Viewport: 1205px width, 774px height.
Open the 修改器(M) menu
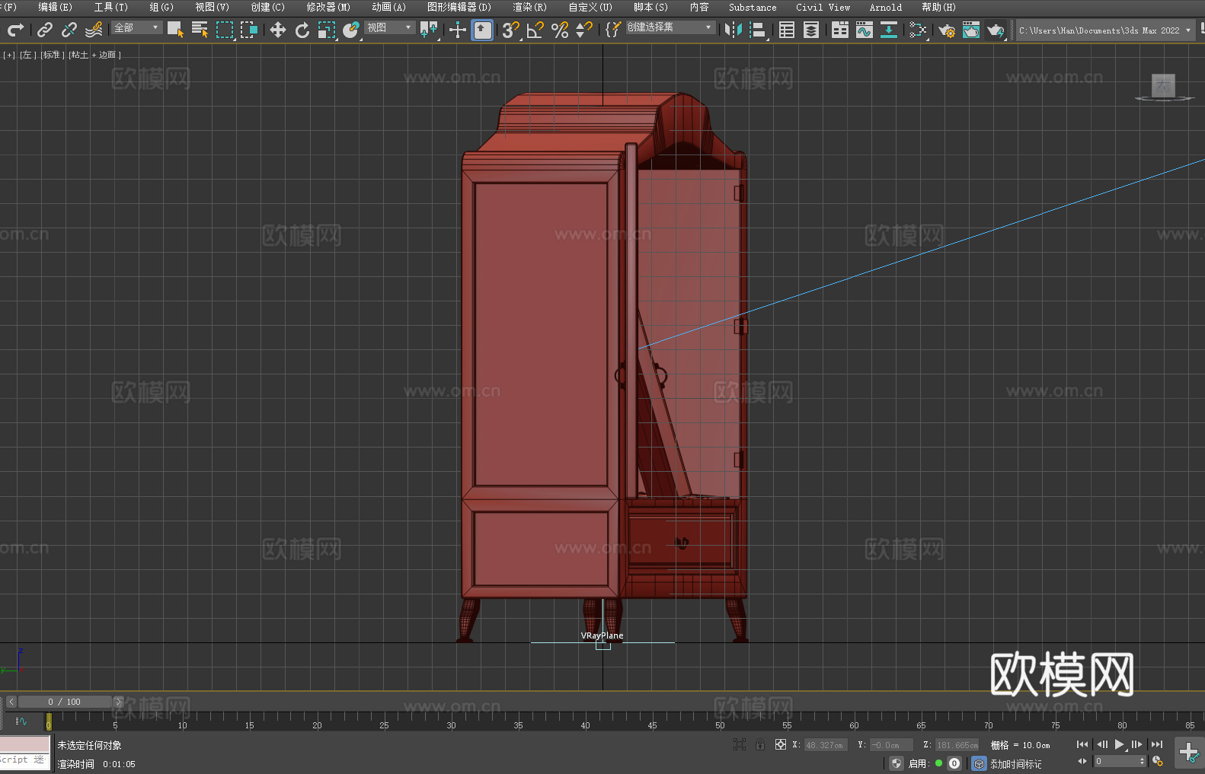click(328, 7)
